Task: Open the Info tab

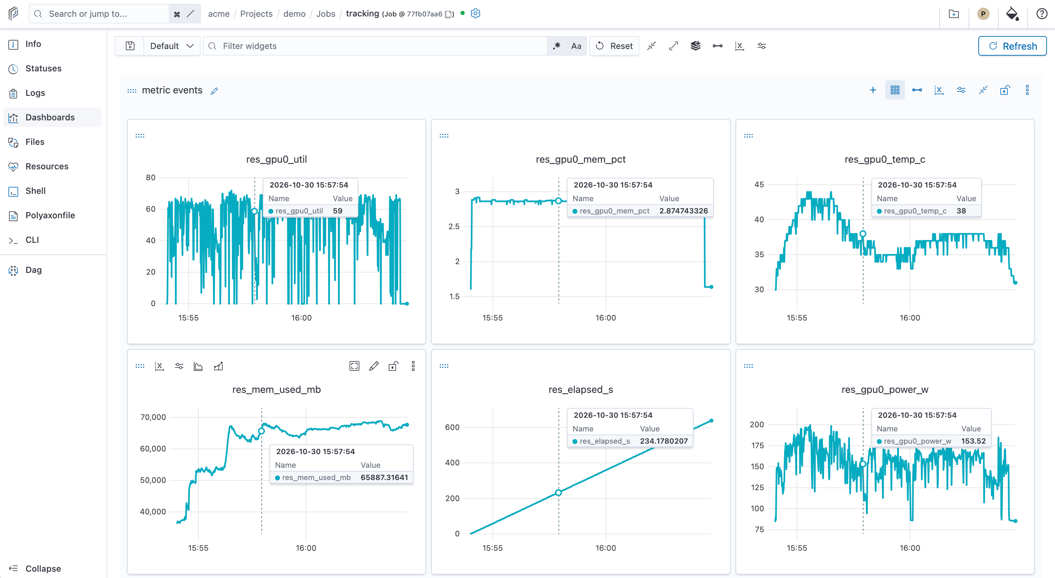Action: click(53, 44)
